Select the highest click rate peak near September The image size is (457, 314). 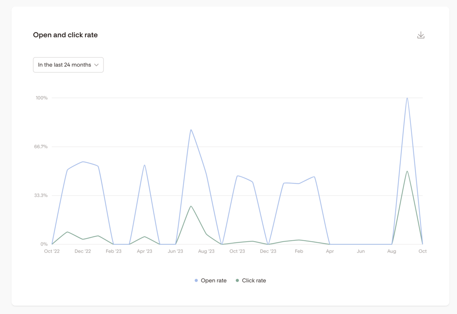coord(407,171)
